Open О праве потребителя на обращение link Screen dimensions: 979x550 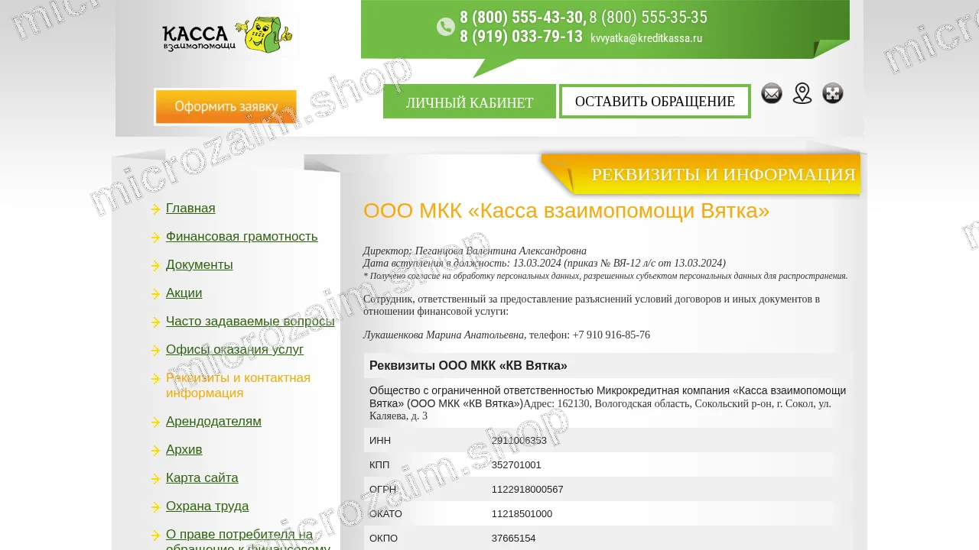coord(248,539)
